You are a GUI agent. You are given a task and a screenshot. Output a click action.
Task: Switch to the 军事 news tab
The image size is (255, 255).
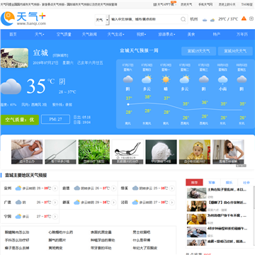point(212,182)
